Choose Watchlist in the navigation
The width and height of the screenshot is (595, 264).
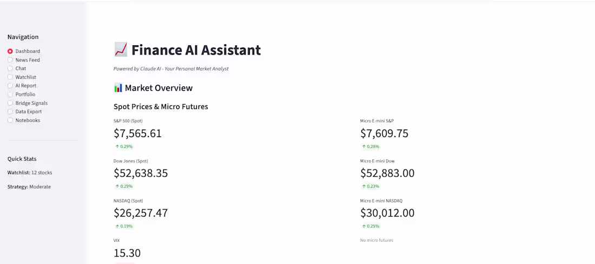[22, 77]
